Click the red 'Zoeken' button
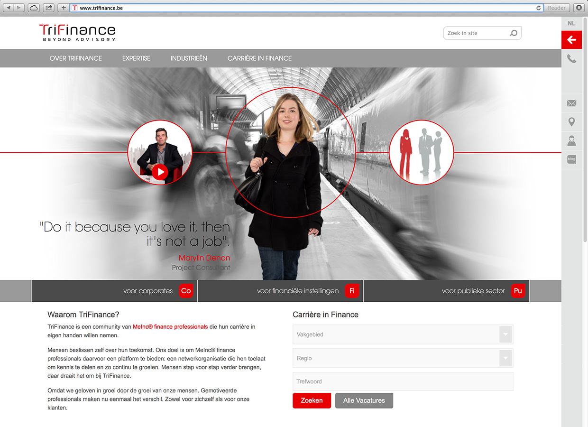The image size is (588, 427). tap(312, 400)
